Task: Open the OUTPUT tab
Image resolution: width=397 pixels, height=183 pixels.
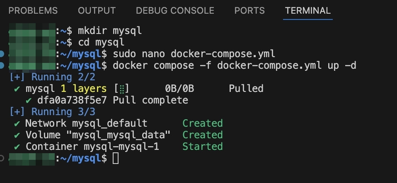Action: point(97,11)
